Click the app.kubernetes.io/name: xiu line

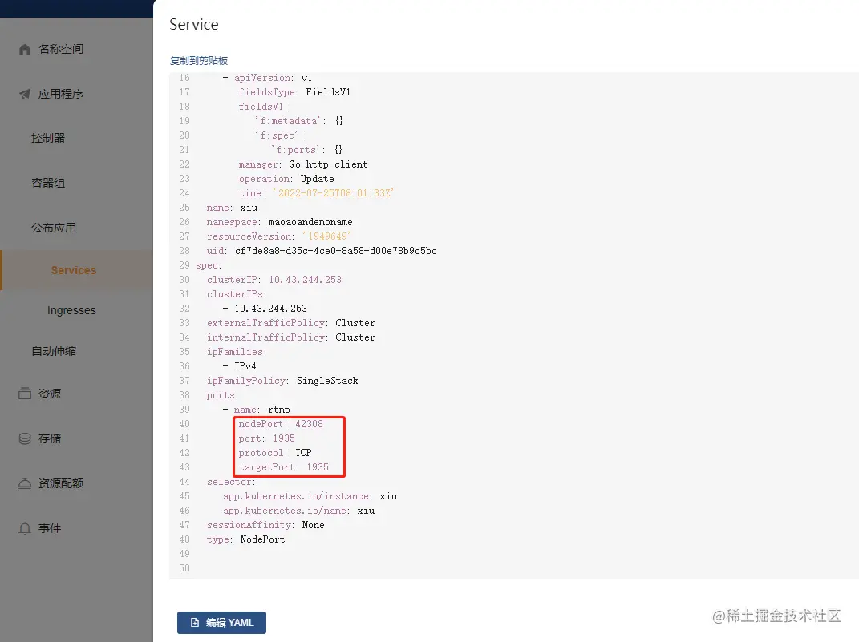[298, 510]
